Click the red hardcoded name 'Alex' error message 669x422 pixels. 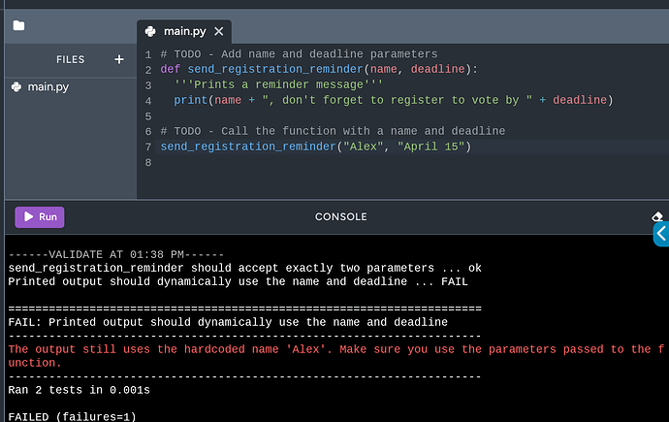[336, 356]
